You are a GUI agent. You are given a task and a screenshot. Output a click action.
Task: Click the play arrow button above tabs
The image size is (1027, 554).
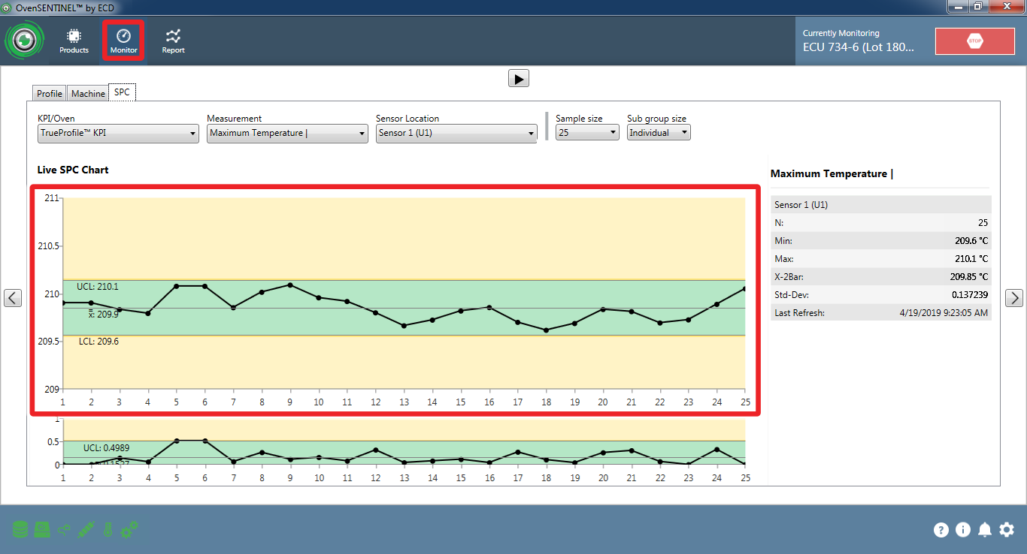pyautogui.click(x=519, y=78)
